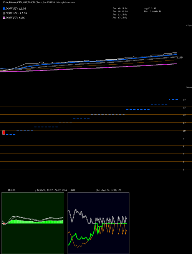The width and height of the screenshot is (192, 254).
Task: Click the price axis label 6
Action: tap(184, 162)
